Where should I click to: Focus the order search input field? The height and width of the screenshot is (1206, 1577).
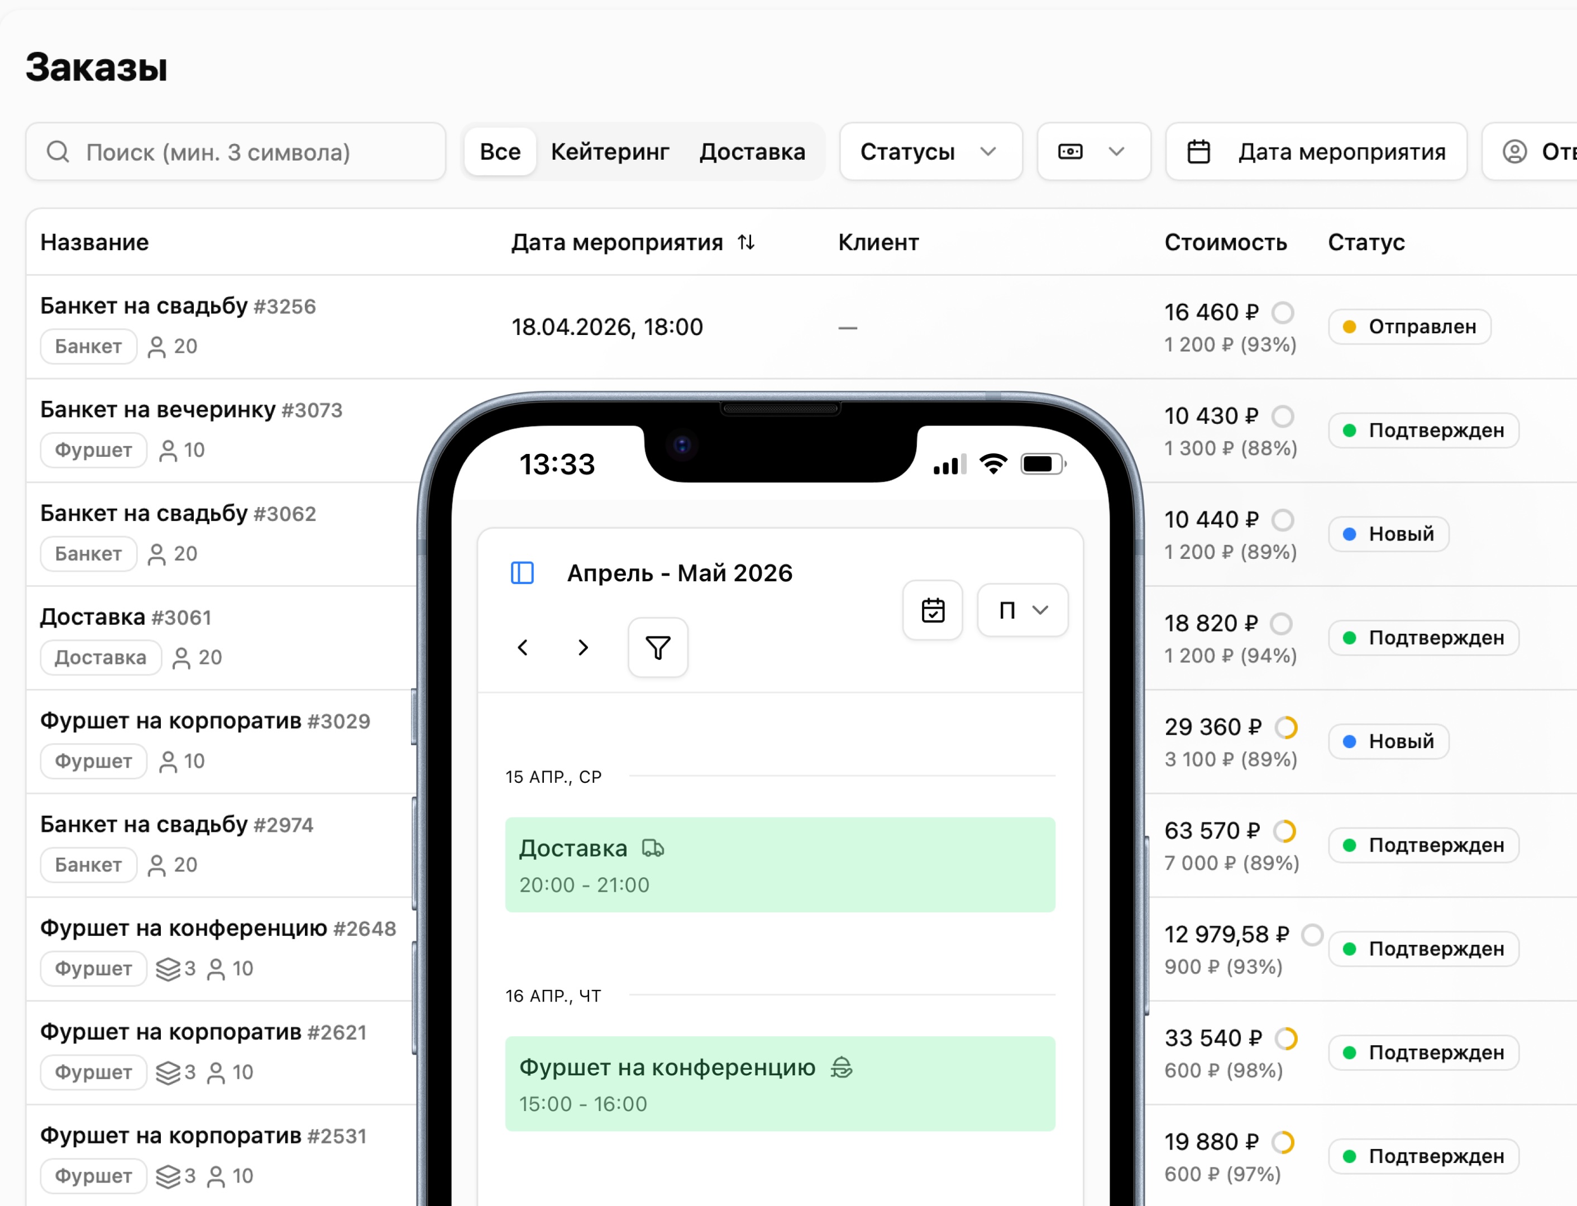236,151
